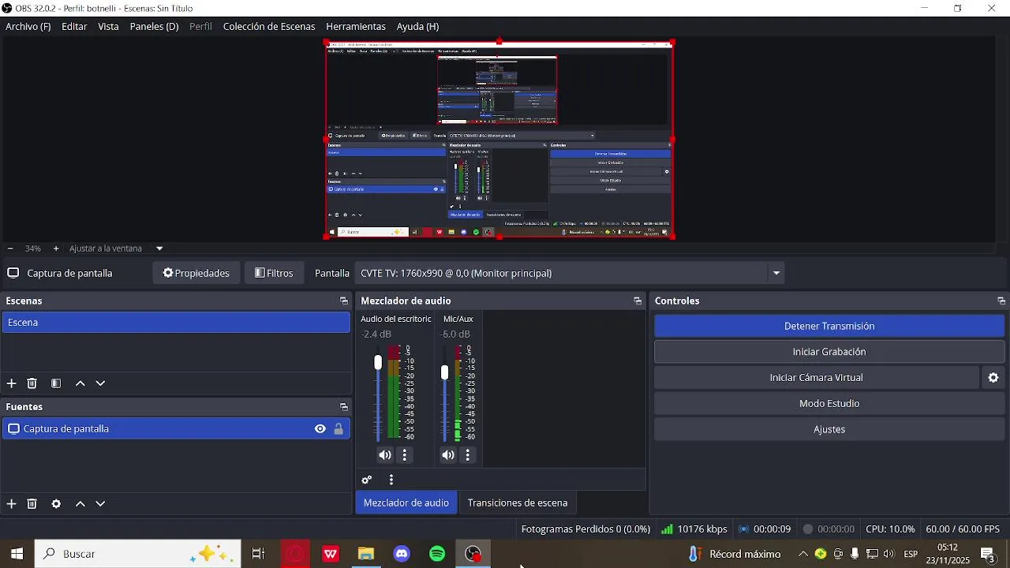This screenshot has height=568, width=1010.
Task: Click Iniciar Cámara Virtual button
Action: click(817, 378)
